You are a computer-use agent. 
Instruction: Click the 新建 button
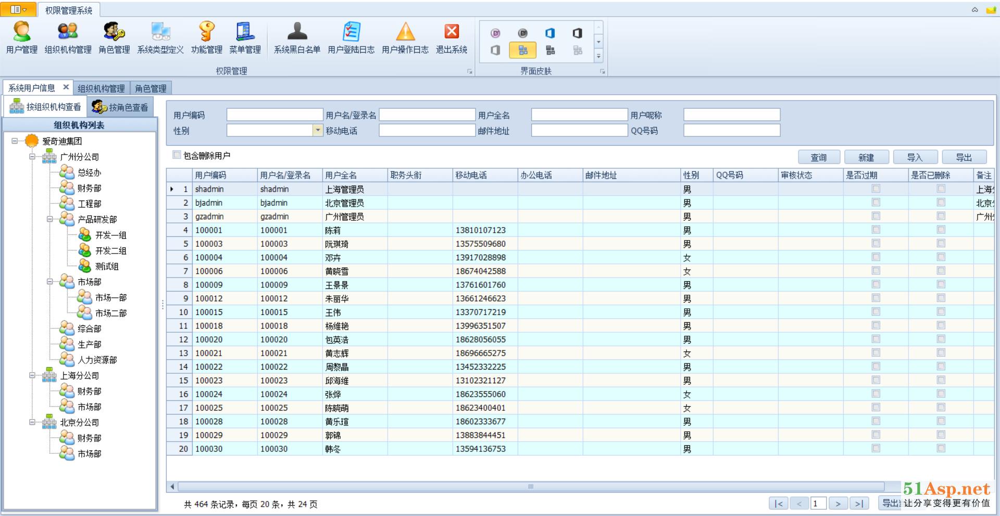[866, 157]
